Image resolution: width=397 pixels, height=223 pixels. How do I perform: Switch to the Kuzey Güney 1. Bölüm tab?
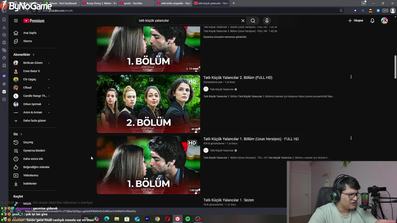99,3
